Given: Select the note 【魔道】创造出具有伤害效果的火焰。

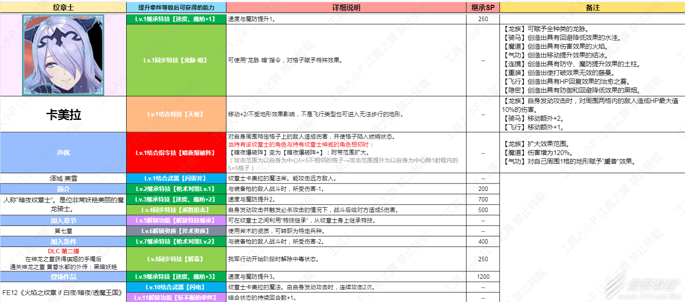Looking at the screenshot, I should [556, 47].
